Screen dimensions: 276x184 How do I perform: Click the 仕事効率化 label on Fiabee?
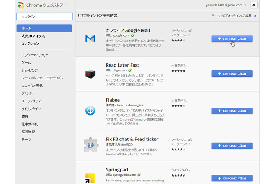(x=179, y=101)
